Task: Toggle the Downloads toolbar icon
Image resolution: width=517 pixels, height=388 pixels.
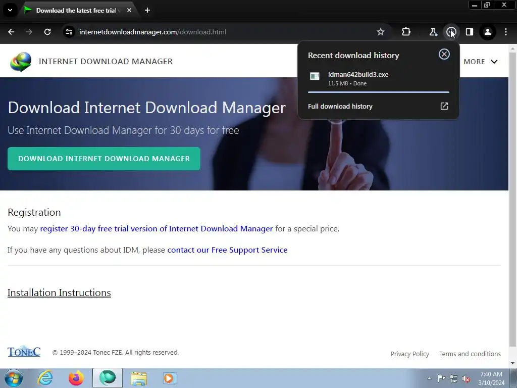Action: click(x=451, y=32)
